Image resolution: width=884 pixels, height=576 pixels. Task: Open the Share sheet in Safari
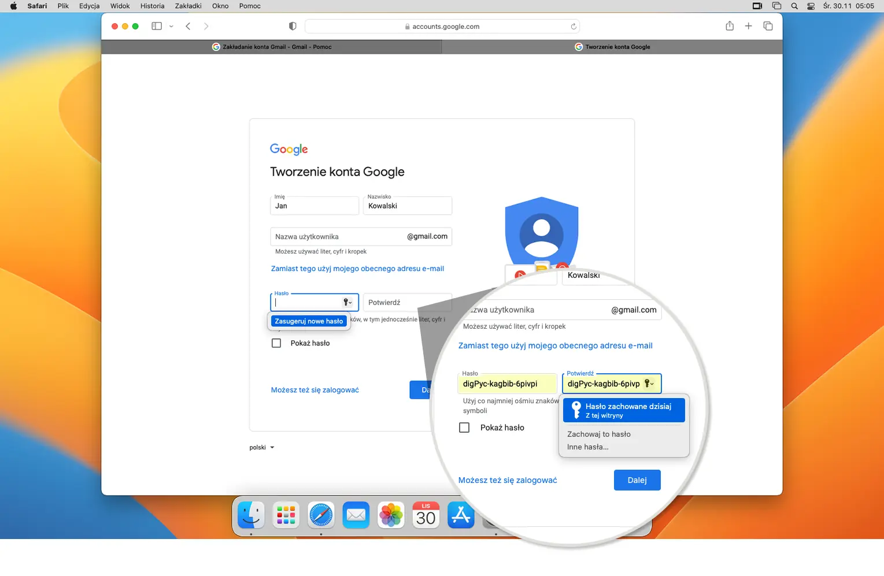pos(730,26)
